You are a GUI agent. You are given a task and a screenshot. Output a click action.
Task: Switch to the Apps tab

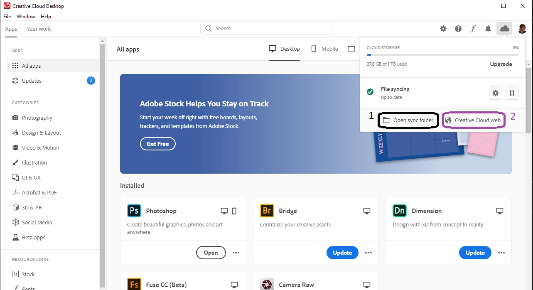click(x=11, y=29)
